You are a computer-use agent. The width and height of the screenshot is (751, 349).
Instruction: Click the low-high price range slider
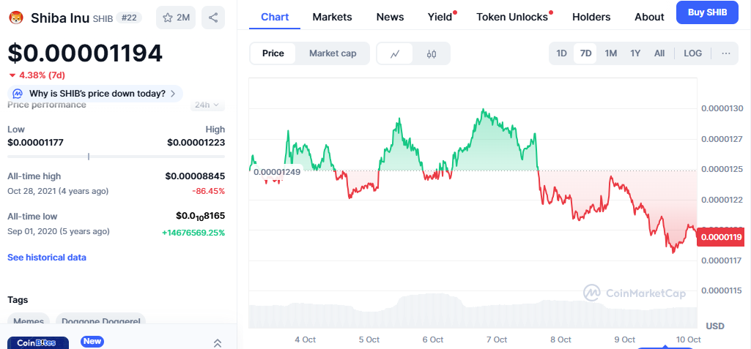tap(116, 156)
